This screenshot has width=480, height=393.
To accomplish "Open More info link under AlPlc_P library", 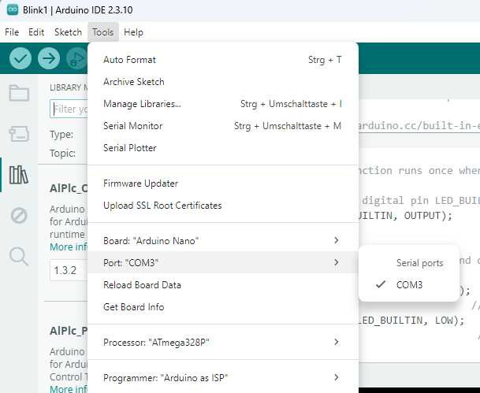I will 69,389.
